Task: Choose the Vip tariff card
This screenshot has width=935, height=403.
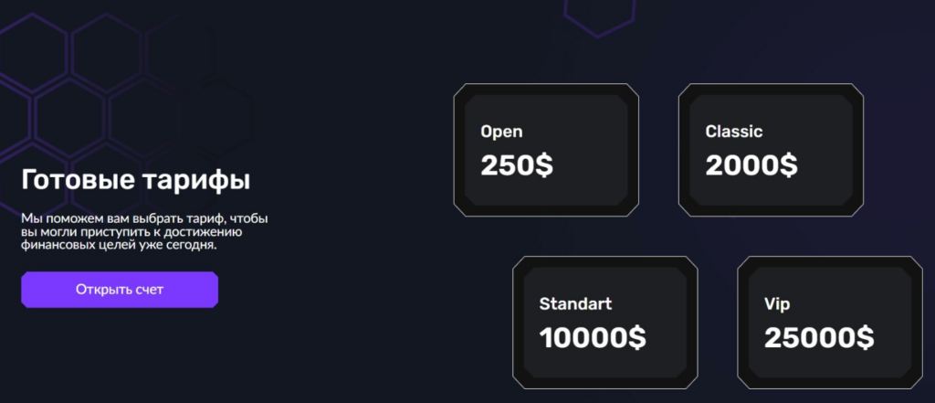Action: tap(829, 323)
